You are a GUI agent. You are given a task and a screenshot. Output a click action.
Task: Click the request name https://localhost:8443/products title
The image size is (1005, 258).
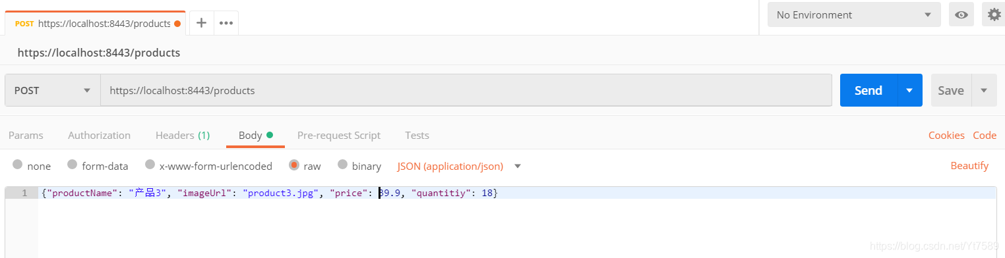click(x=99, y=53)
